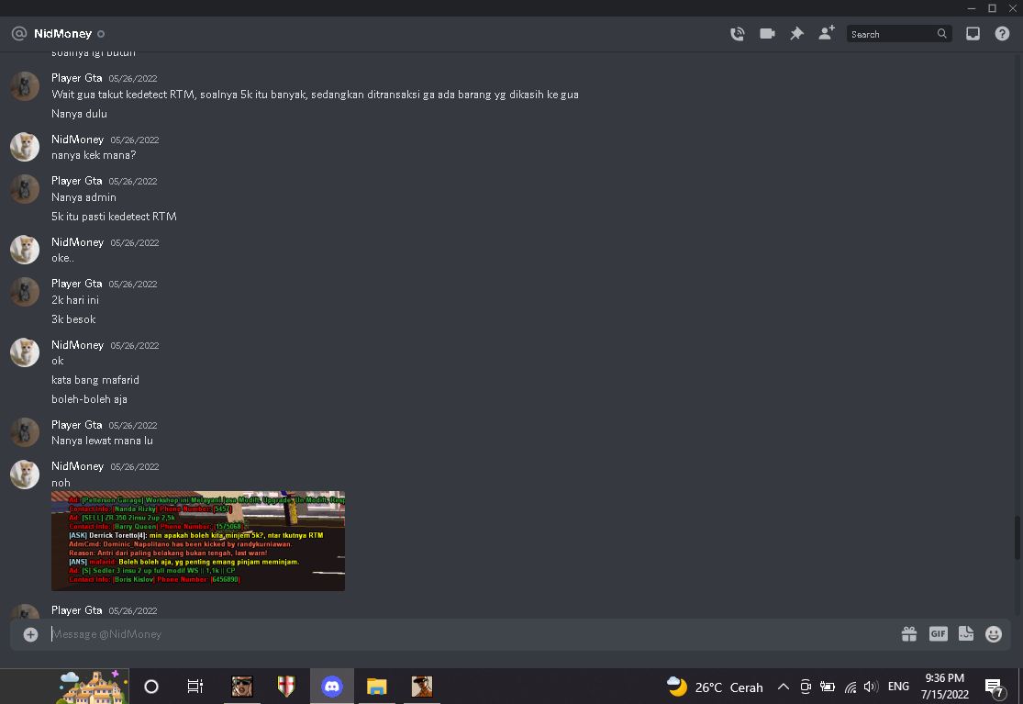Switch to Discord in the taskbar

[332, 687]
